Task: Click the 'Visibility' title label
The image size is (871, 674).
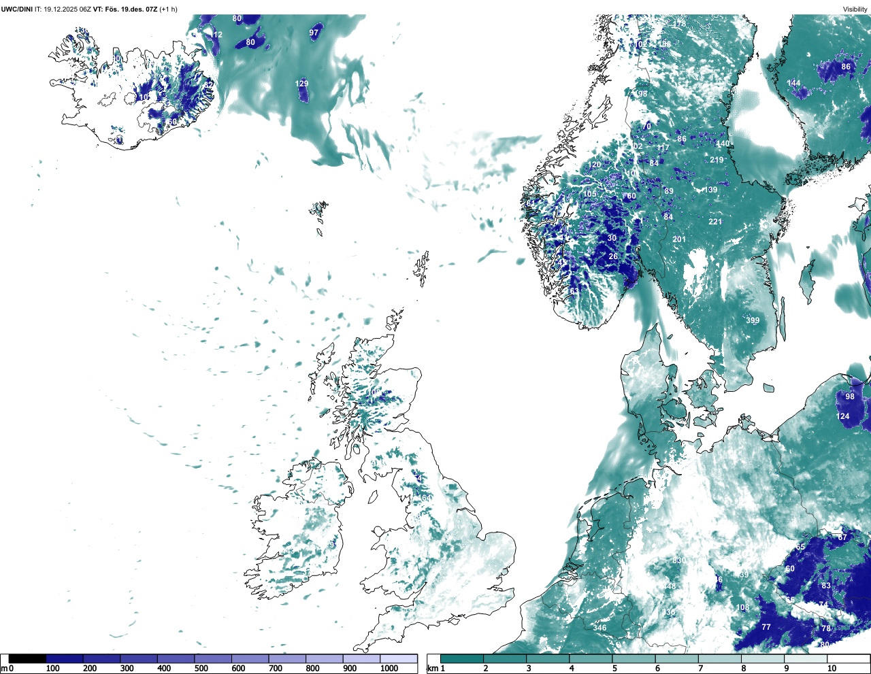Action: [855, 9]
